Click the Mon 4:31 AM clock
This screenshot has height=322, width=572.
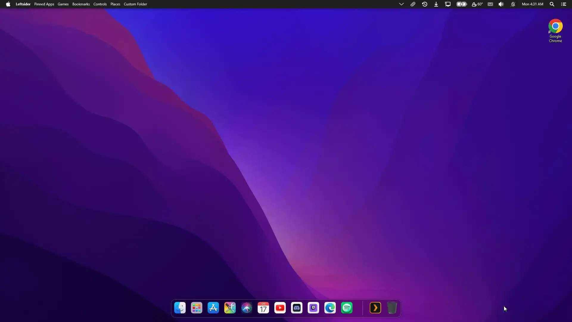[x=532, y=4]
